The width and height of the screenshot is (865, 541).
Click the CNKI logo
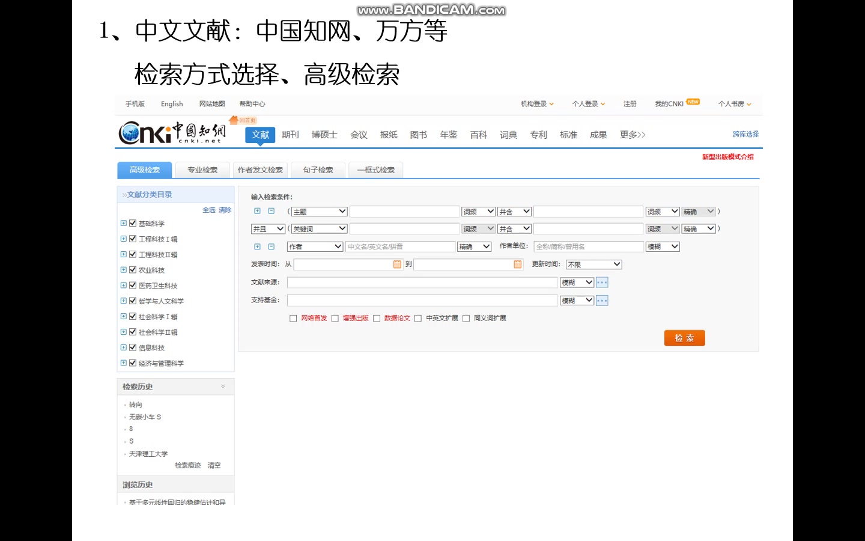[172, 133]
